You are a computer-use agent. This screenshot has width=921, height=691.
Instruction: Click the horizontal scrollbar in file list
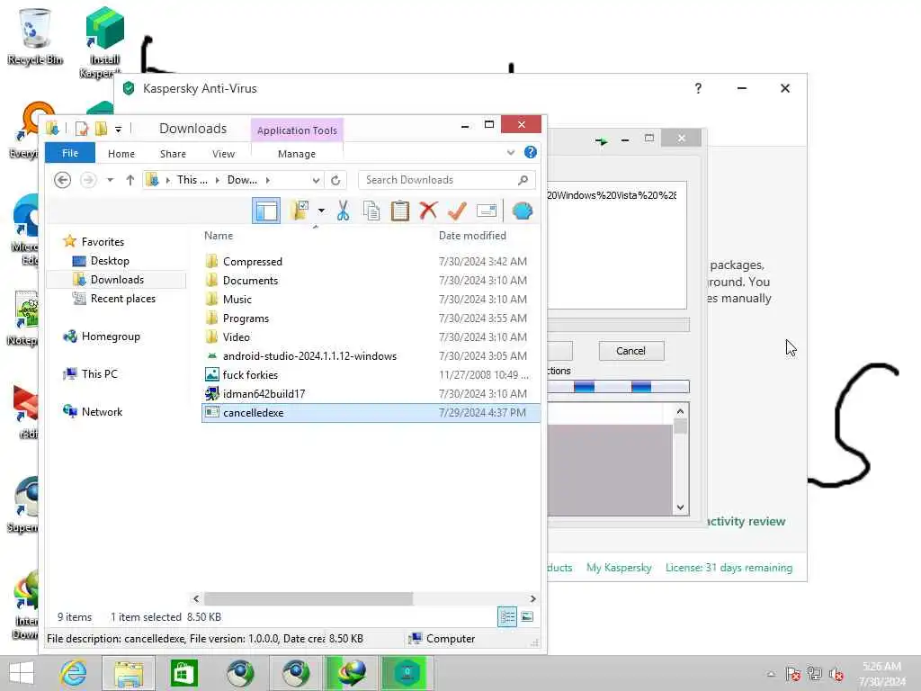coord(308,598)
